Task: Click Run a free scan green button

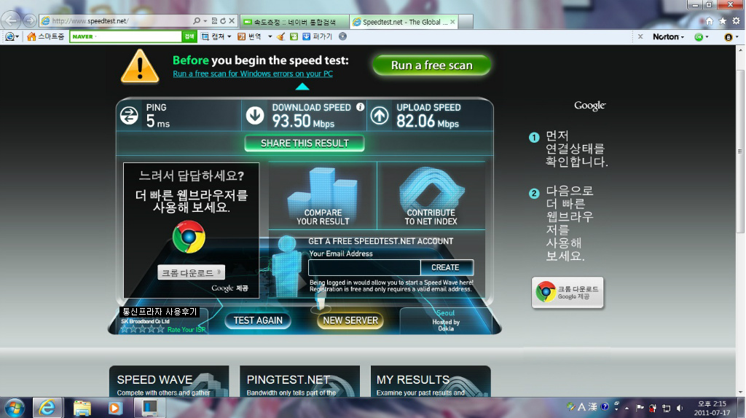Action: pyautogui.click(x=431, y=65)
